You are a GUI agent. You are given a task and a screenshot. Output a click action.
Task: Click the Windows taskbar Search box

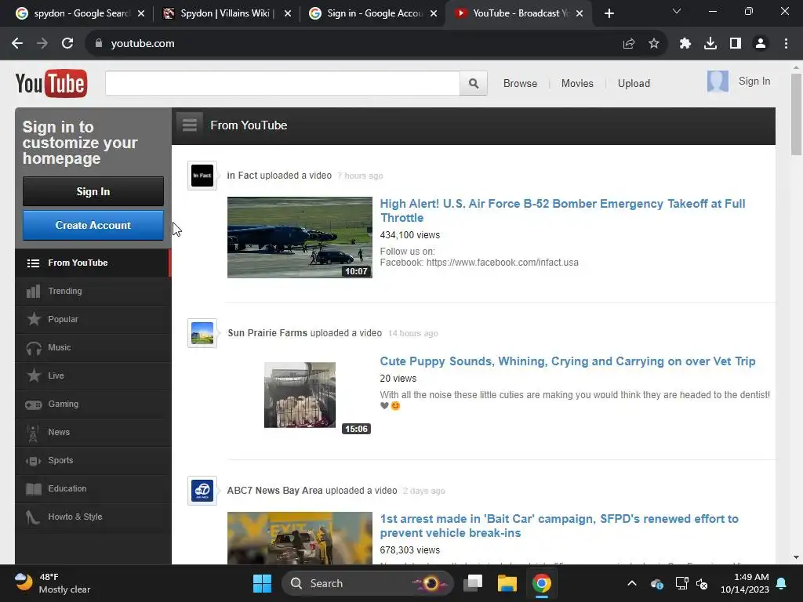point(368,583)
